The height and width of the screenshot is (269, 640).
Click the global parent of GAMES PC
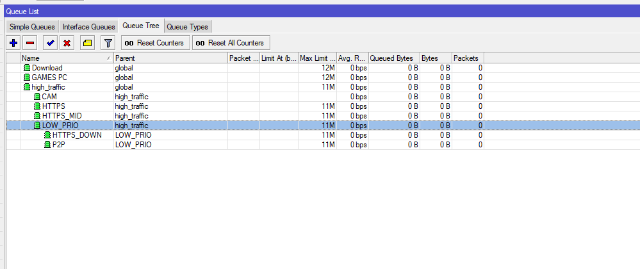coord(124,77)
